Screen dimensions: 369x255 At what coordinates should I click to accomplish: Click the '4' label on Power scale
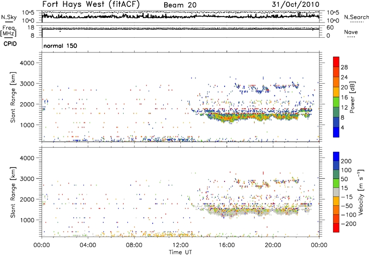(x=342, y=128)
